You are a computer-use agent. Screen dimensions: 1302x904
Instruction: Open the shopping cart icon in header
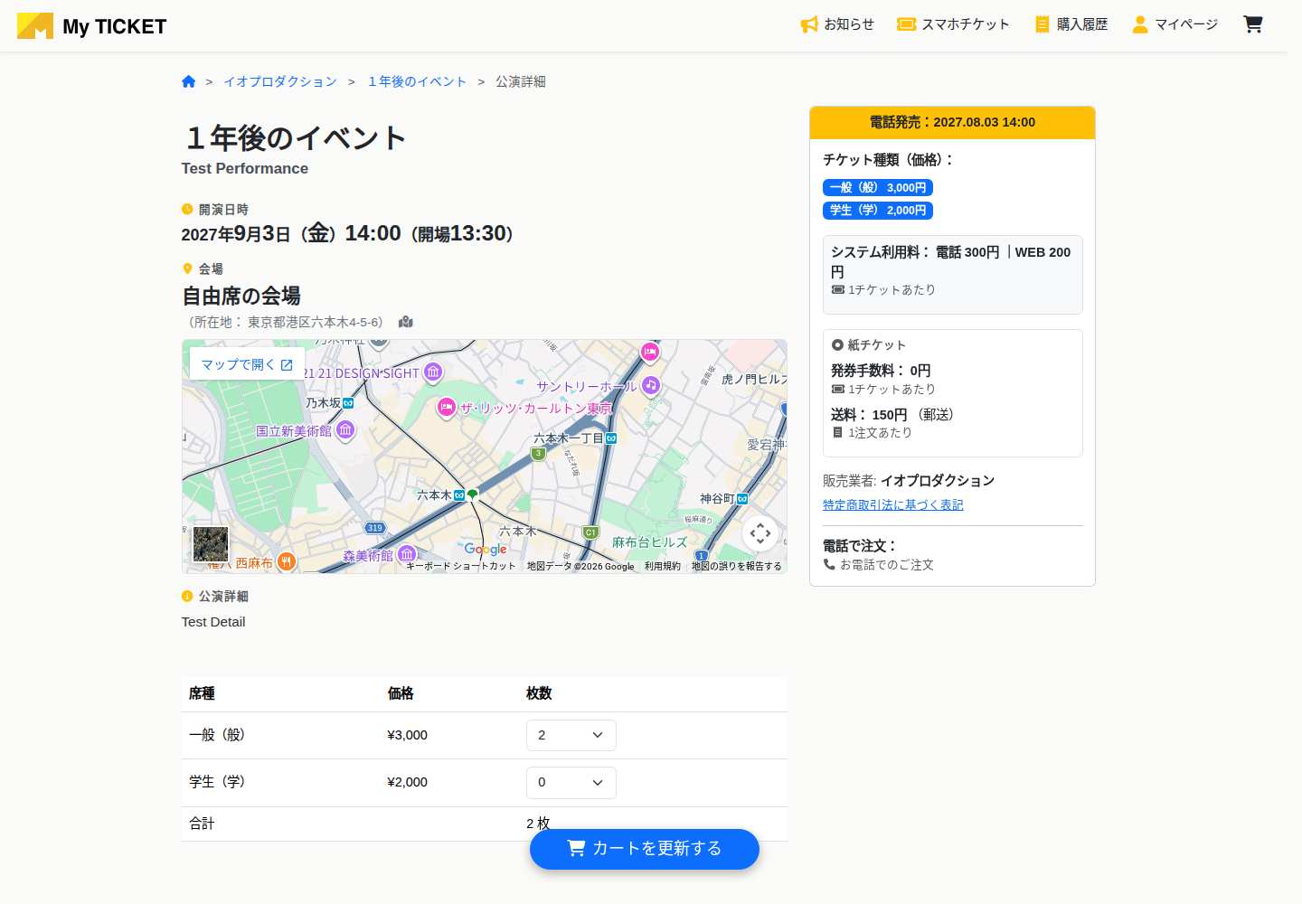coord(1252,24)
